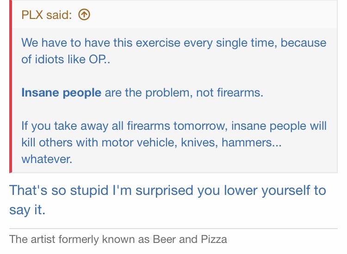Click the word 'Pizza' in the signature
Viewport: 347px width, 254px height.
(214, 239)
